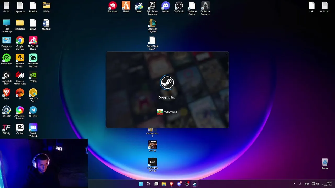
Task: Select the OBS Studio desktop icon
Action: (179, 7)
